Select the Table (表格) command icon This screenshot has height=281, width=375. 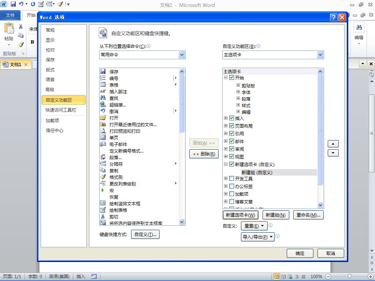[103, 85]
